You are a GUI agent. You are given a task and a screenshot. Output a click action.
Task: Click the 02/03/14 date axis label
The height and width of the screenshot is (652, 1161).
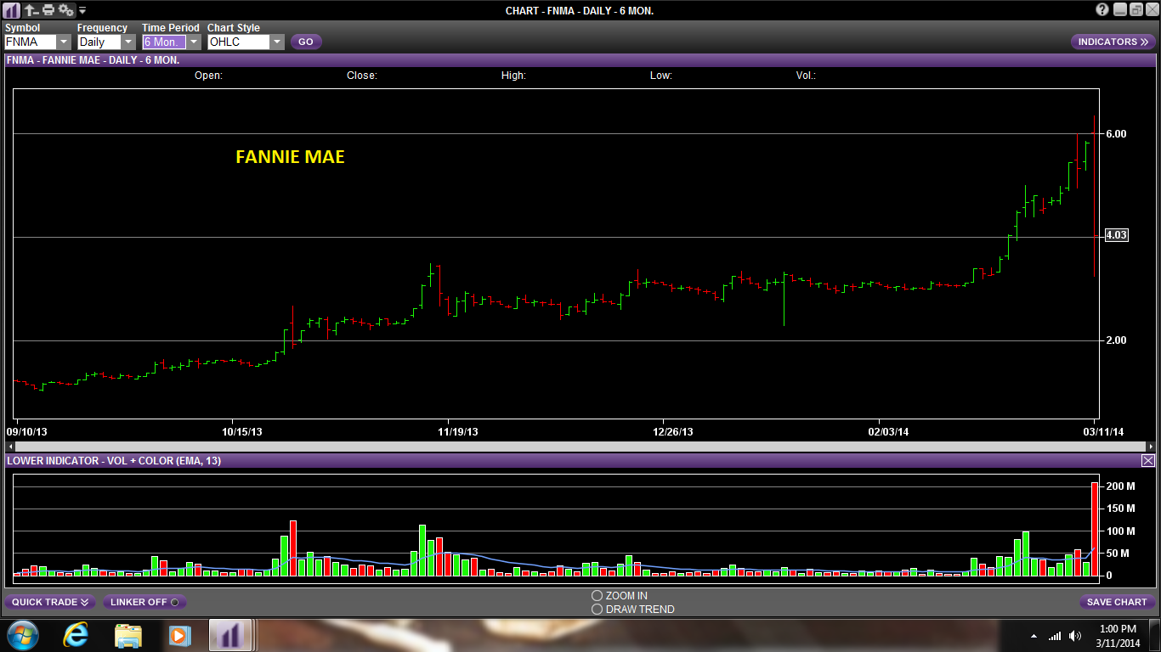[x=888, y=432]
